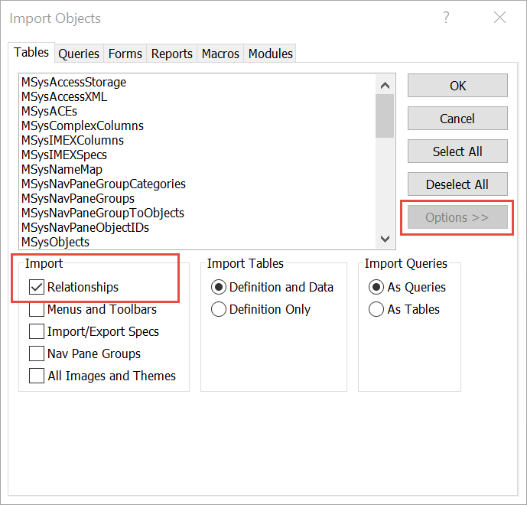Click the Select All button
527x505 pixels.
point(457,151)
